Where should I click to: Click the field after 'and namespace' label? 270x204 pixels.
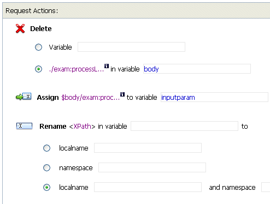pyautogui.click(x=266, y=187)
